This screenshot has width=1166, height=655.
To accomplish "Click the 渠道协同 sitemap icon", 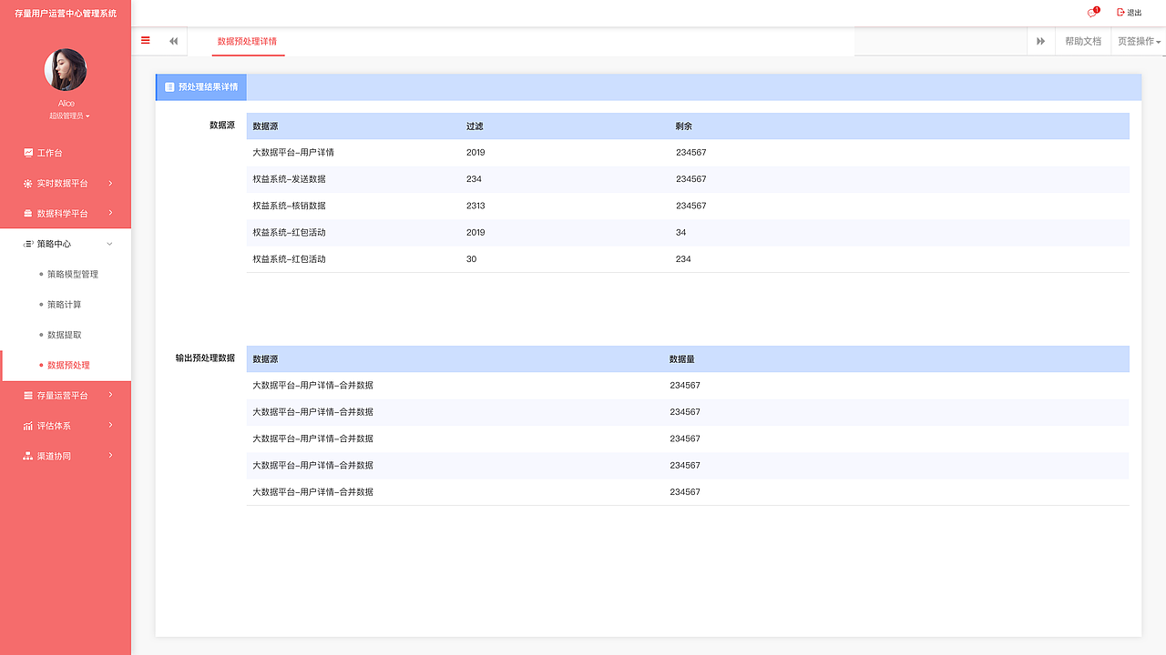I will pyautogui.click(x=28, y=456).
